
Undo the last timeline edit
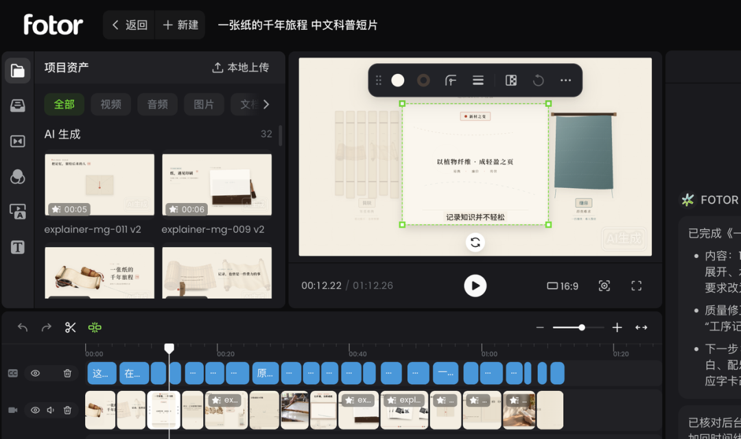point(23,327)
